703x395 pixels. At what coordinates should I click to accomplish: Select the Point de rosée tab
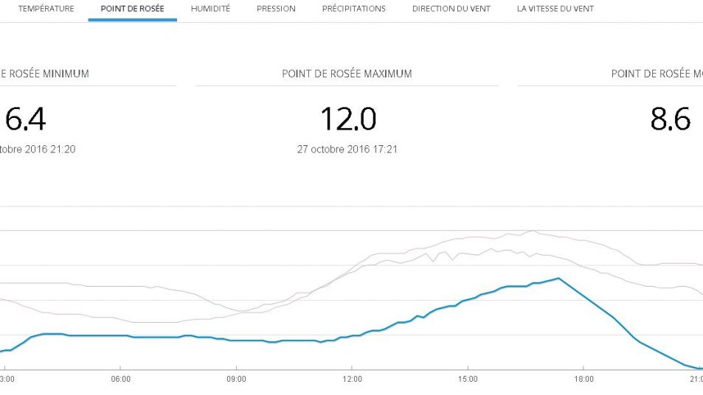pyautogui.click(x=132, y=9)
